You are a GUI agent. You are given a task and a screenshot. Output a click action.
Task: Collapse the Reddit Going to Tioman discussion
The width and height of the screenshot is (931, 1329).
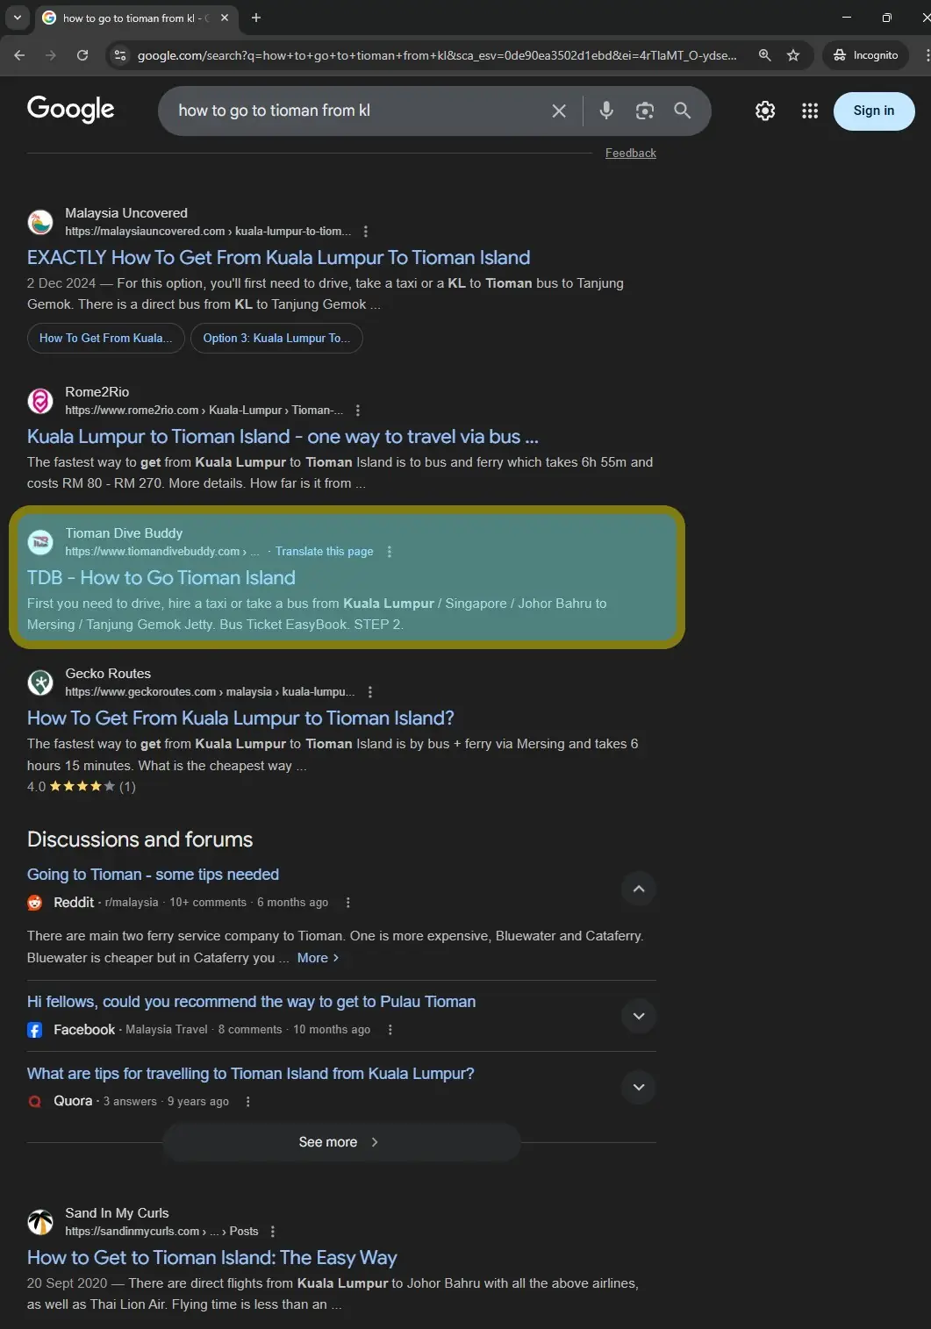coord(639,890)
